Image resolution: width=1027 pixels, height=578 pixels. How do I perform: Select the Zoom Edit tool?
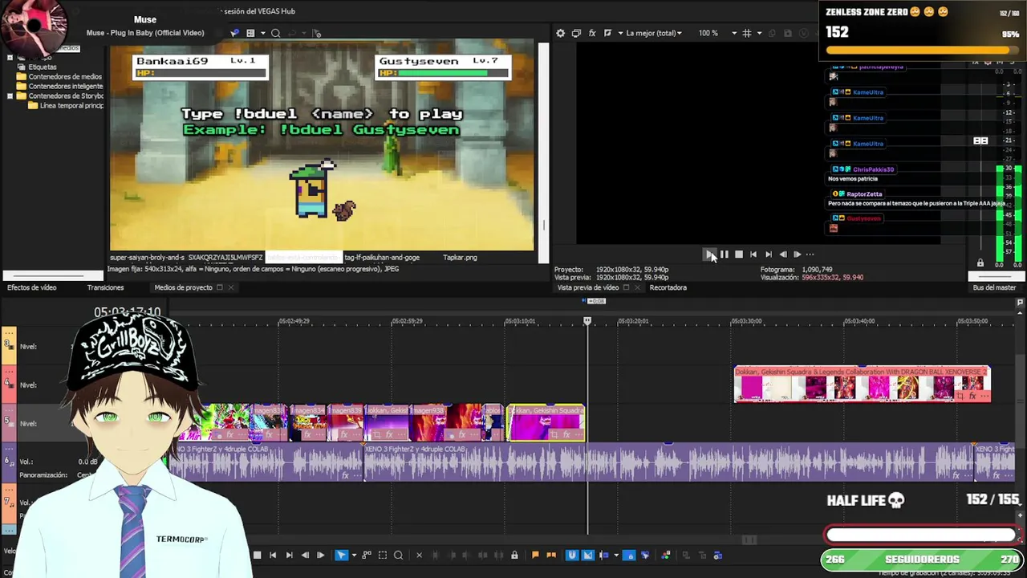pos(398,555)
